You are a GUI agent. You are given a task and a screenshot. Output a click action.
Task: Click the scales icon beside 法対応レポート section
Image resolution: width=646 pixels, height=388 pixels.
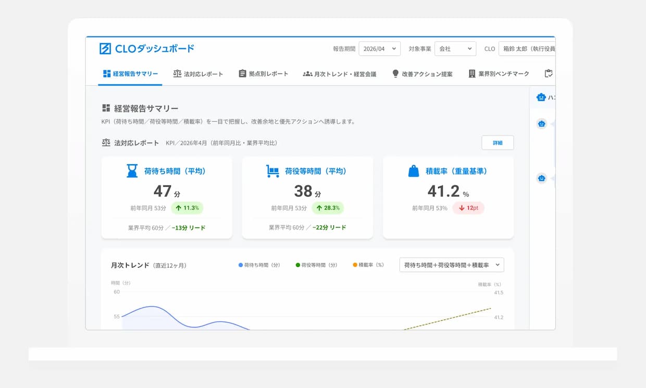[x=106, y=142]
